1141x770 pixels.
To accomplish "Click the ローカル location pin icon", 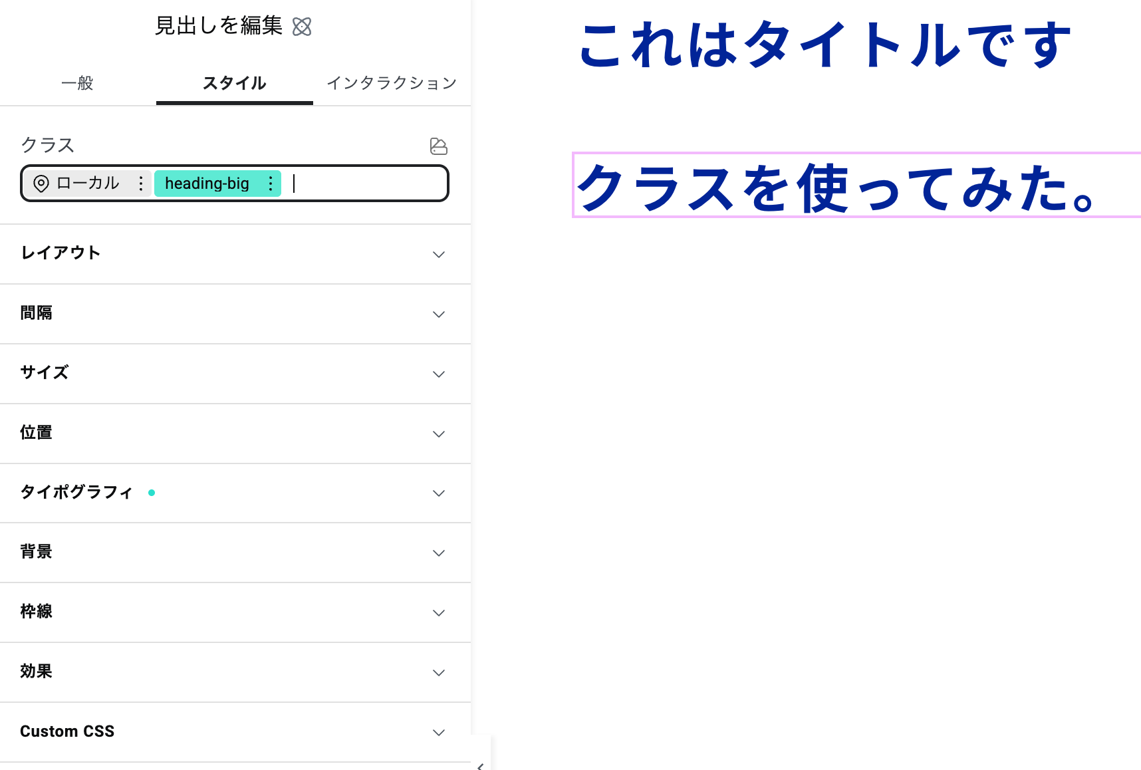I will tap(41, 184).
